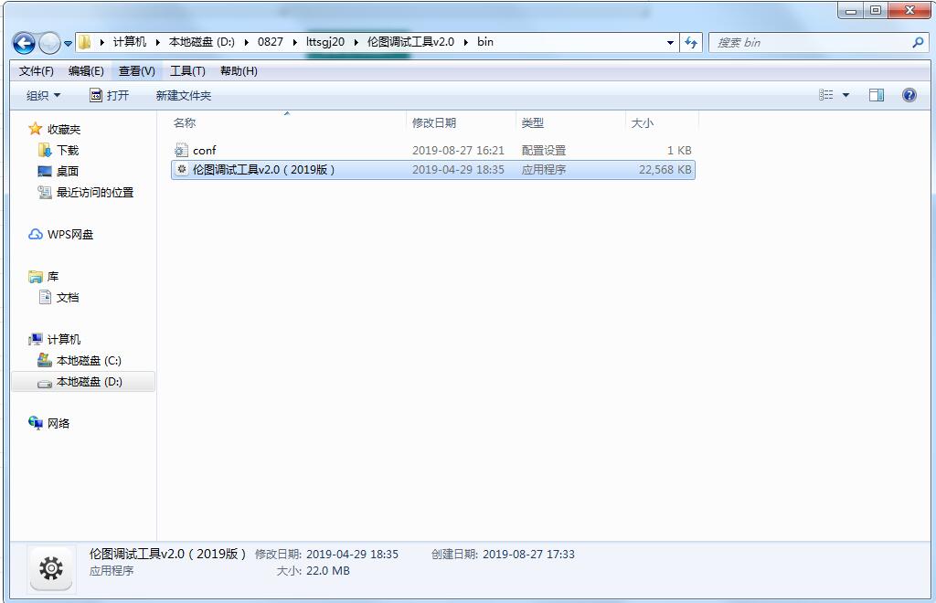Open the 组织 dropdown
Viewport: 936px width, 603px height.
[x=44, y=95]
